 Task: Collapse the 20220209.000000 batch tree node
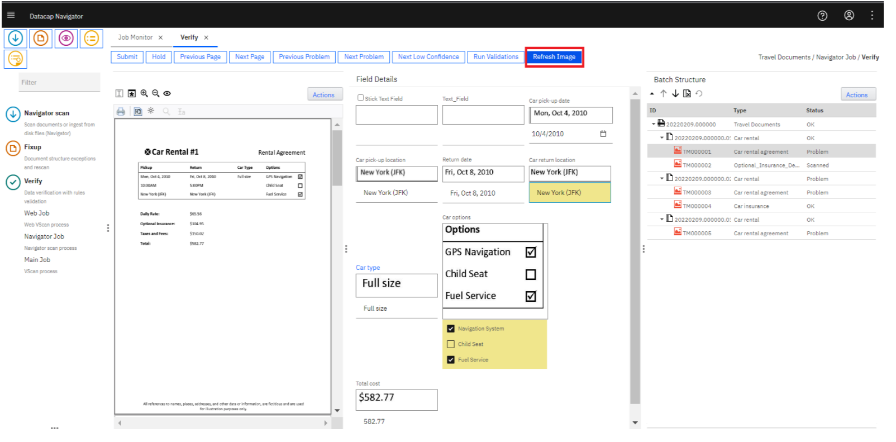pos(654,124)
